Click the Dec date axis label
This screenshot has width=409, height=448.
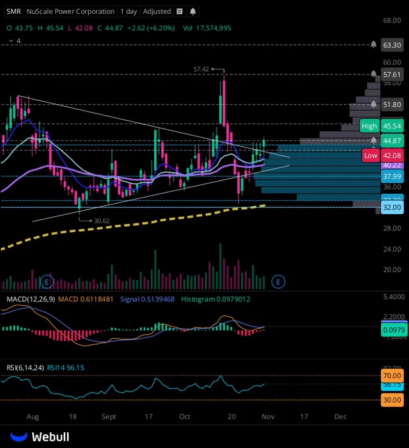click(340, 416)
